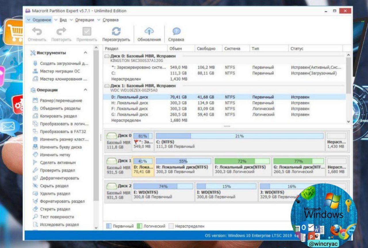Collapse the Диск 0 group in partition list
The image size is (368, 248).
(x=107, y=56)
